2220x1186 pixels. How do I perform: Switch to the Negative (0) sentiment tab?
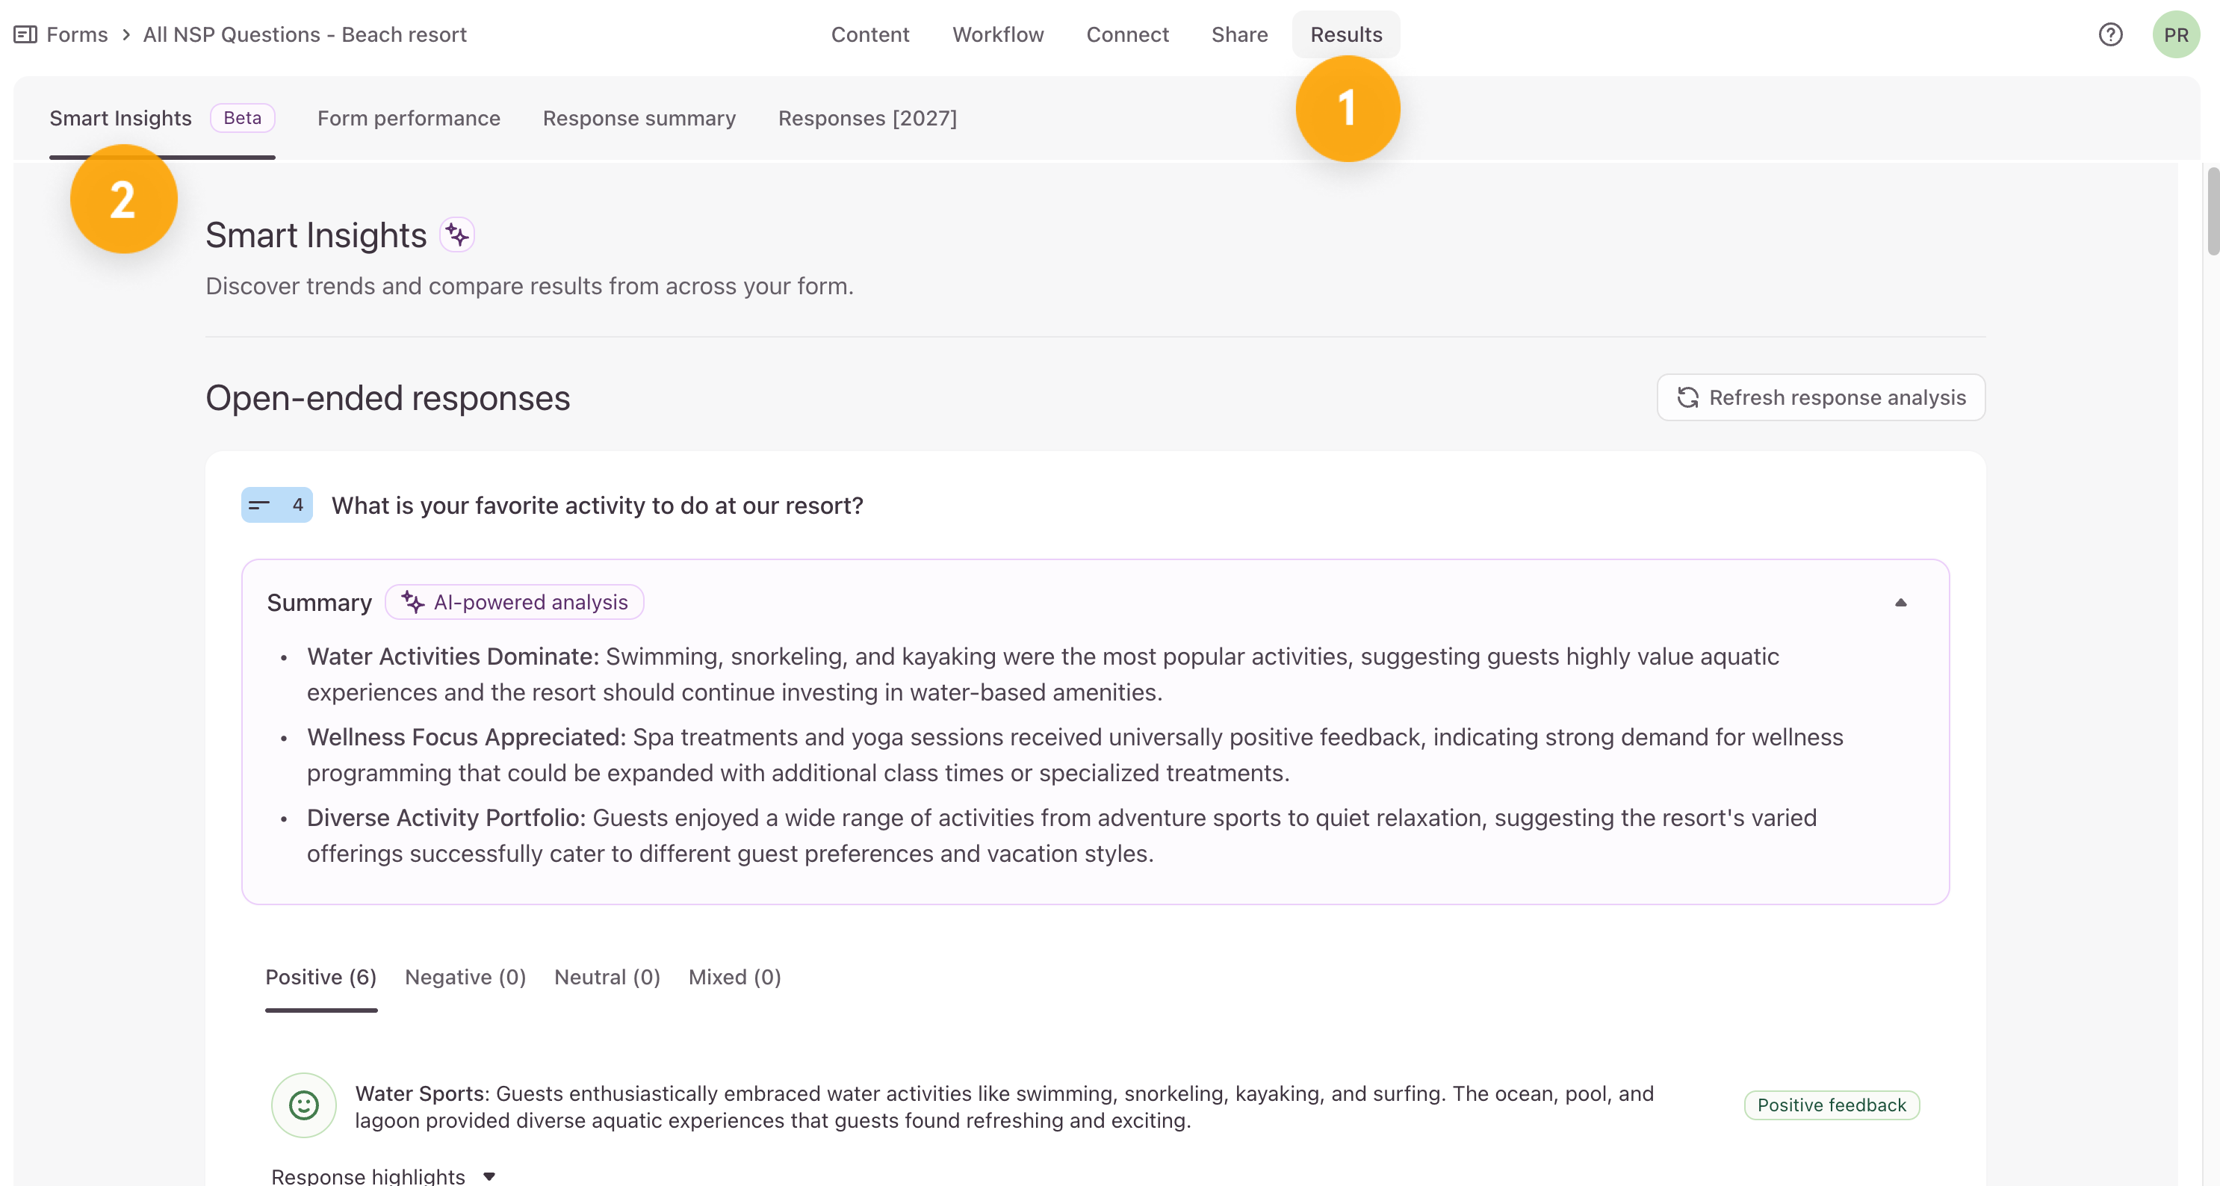pos(465,977)
